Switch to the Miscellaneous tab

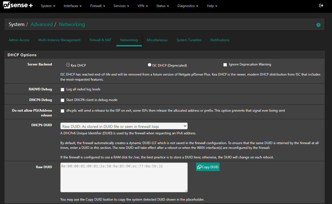pos(157,40)
